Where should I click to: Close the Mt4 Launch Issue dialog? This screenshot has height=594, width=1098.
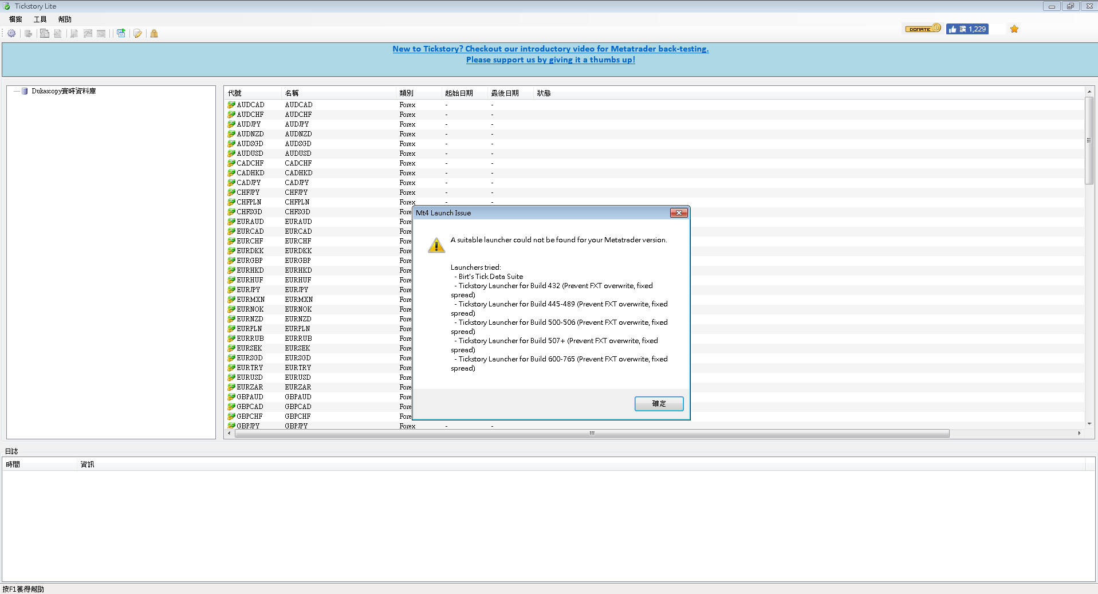pyautogui.click(x=679, y=213)
